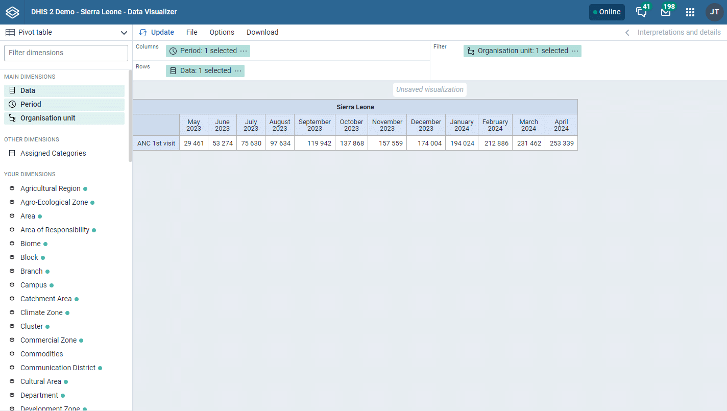Viewport: 727px width, 411px height.
Task: Click the DHIS2 logo icon
Action: coord(12,12)
